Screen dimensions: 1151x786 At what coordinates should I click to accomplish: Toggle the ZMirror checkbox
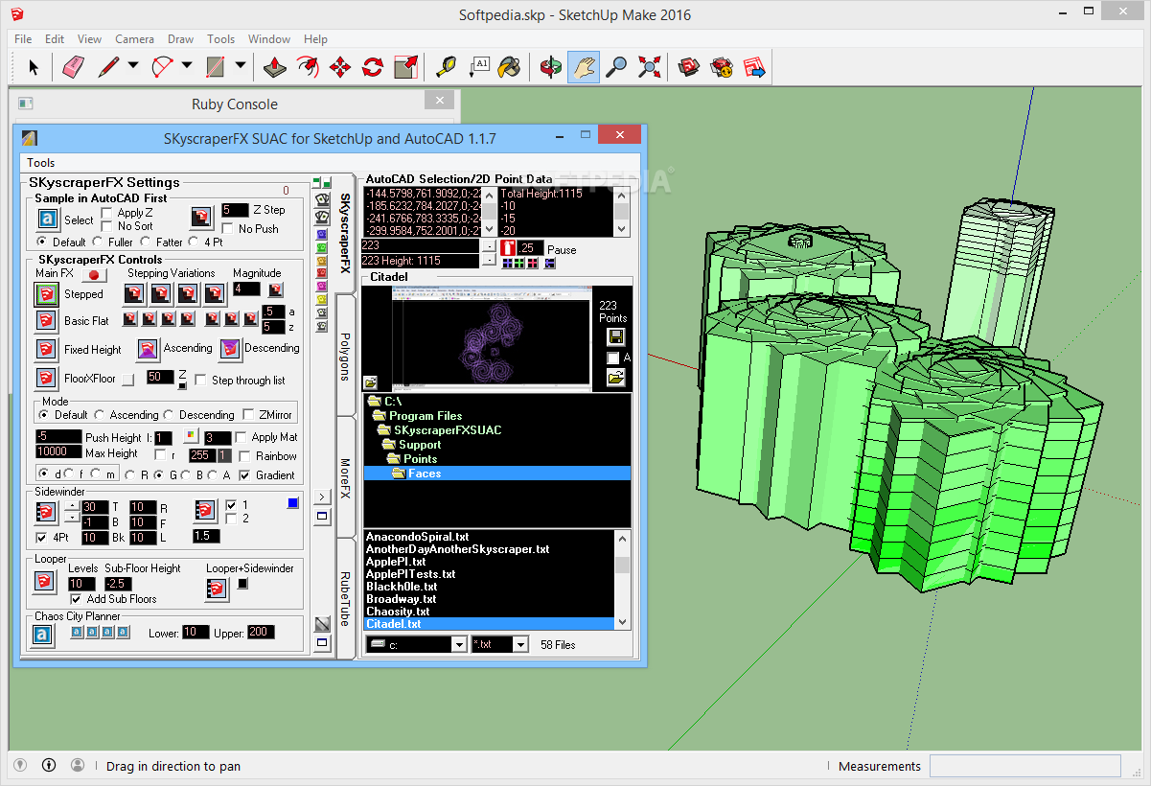point(248,415)
